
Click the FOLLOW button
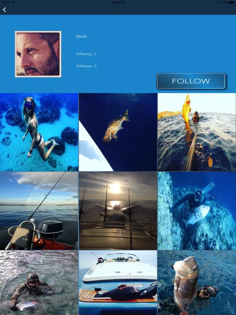pos(191,81)
